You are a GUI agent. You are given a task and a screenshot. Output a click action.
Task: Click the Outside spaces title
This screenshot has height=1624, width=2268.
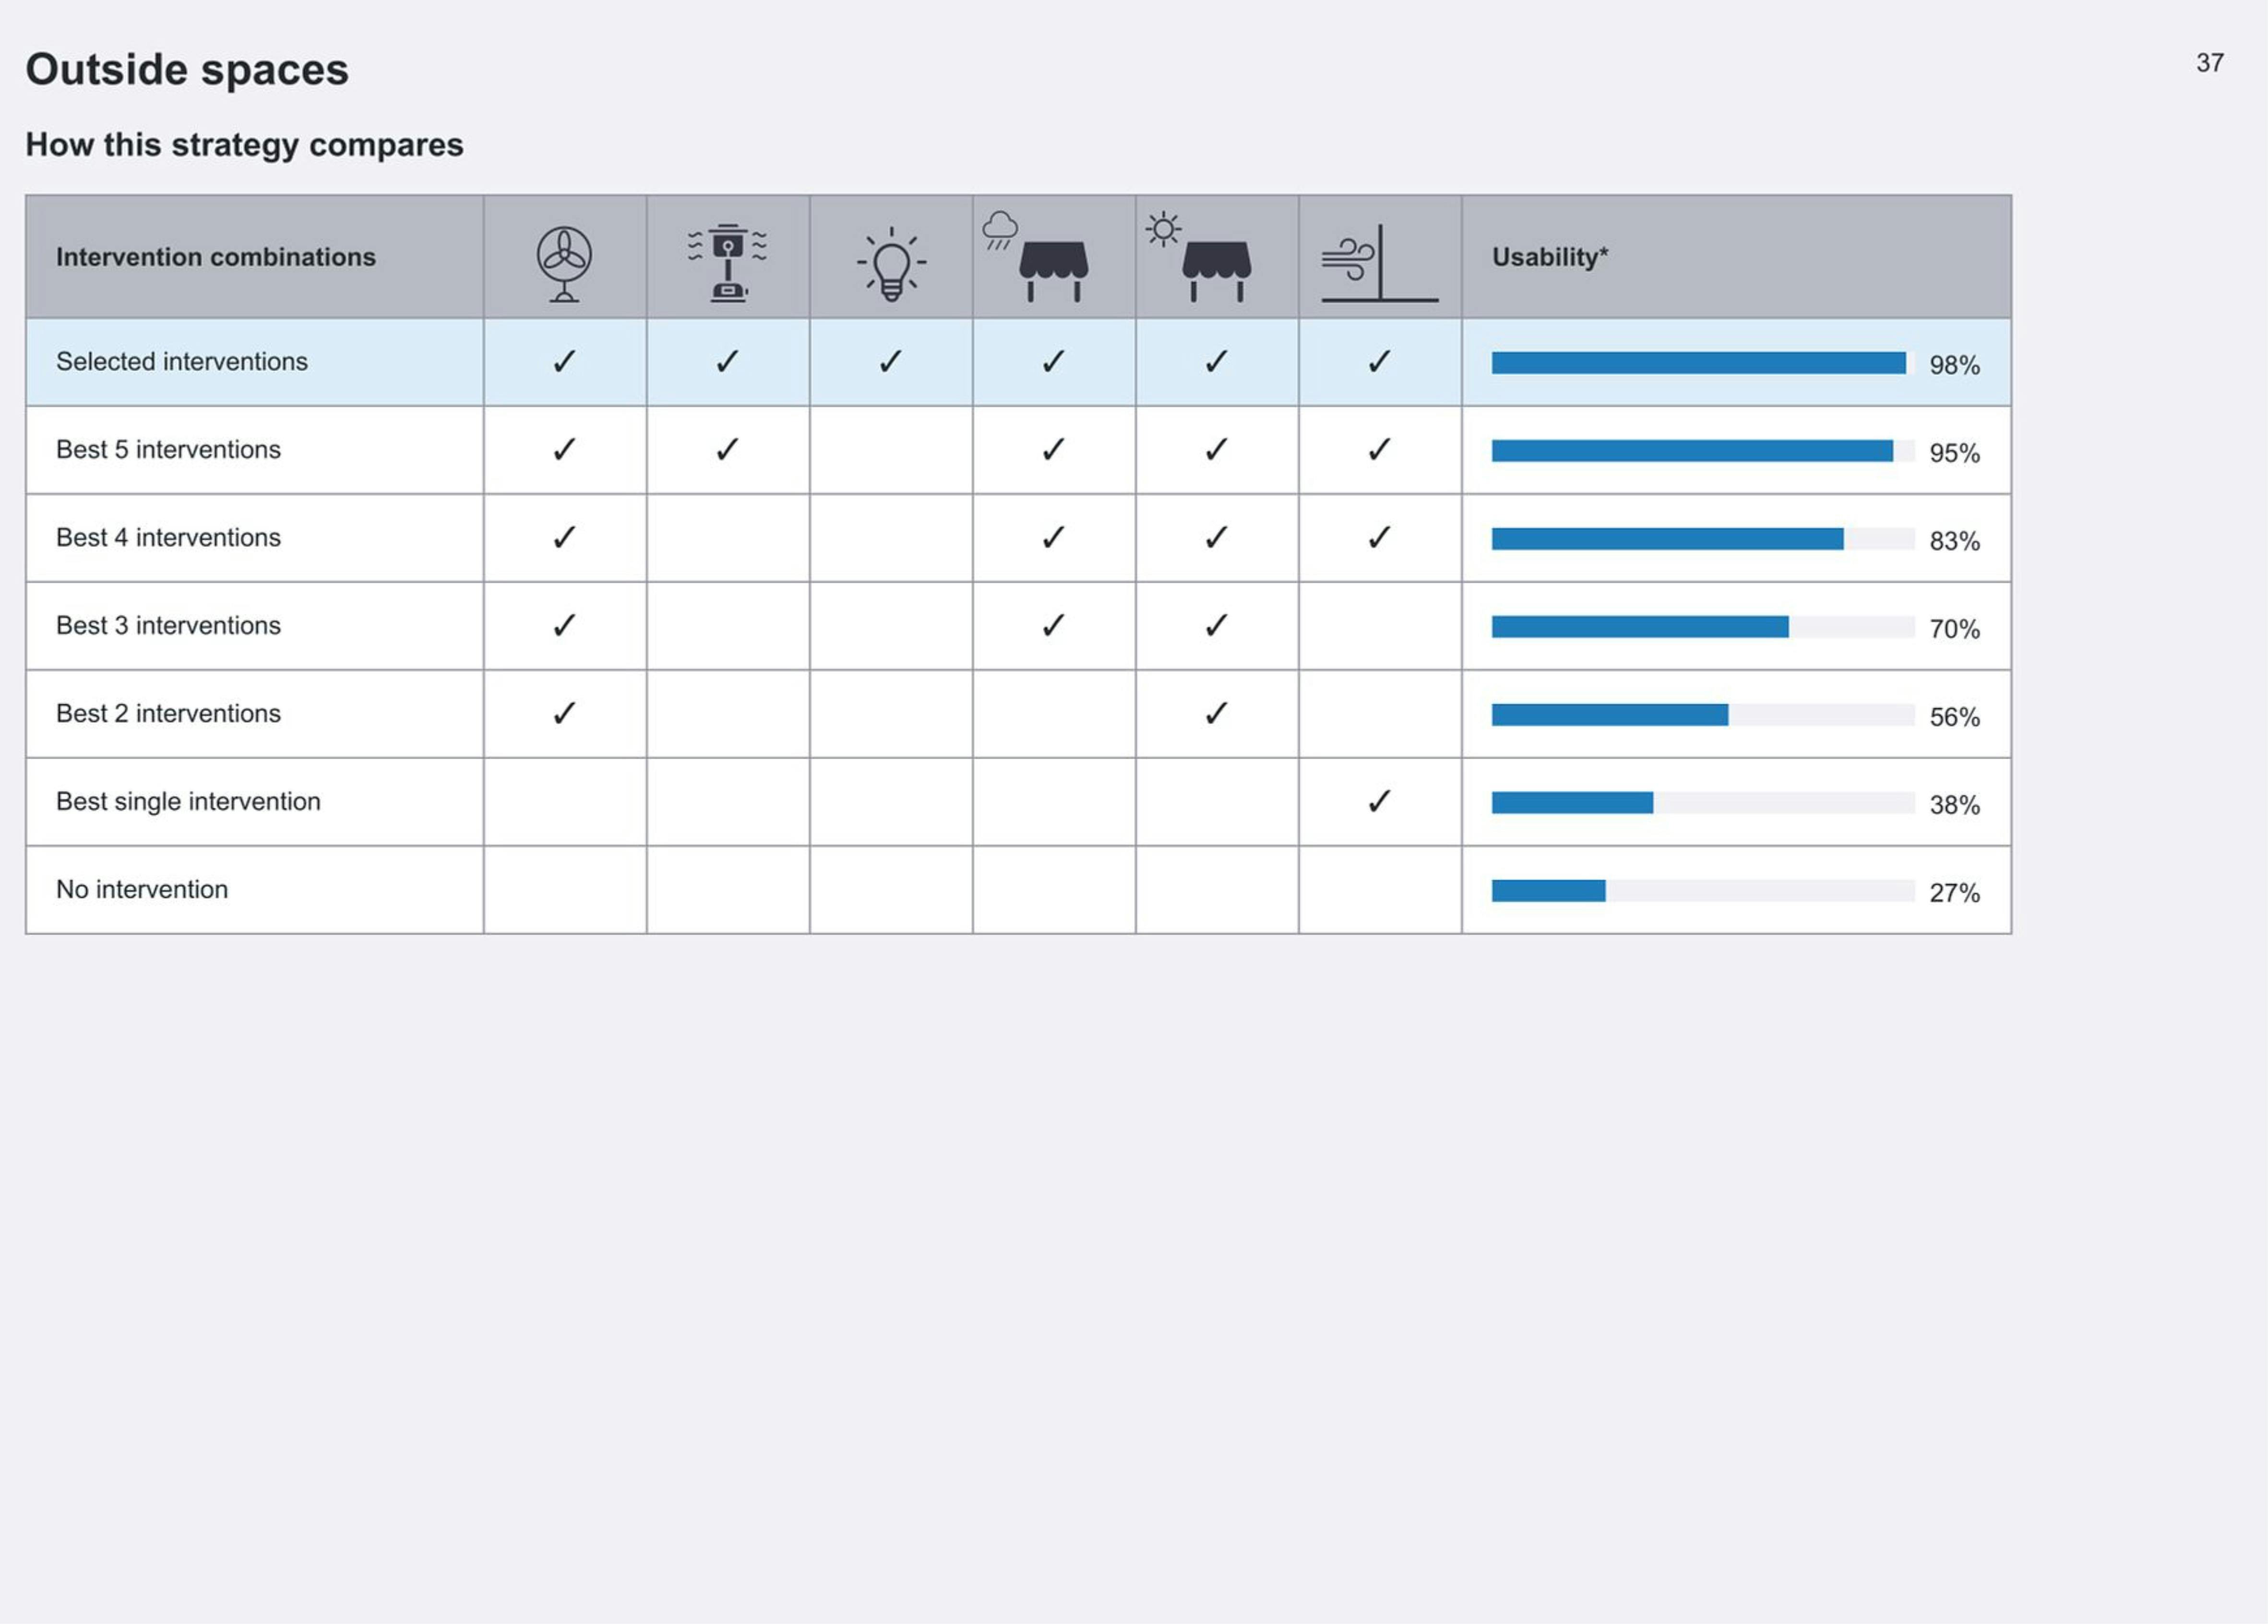(187, 70)
